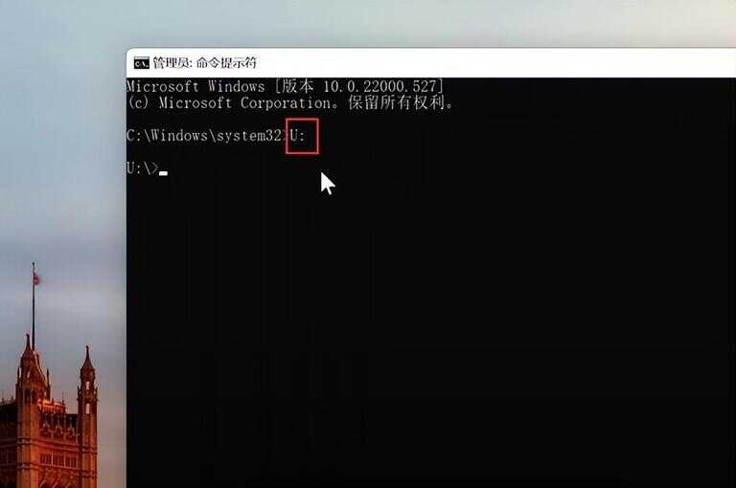Click the left edge of the console window

[126, 281]
